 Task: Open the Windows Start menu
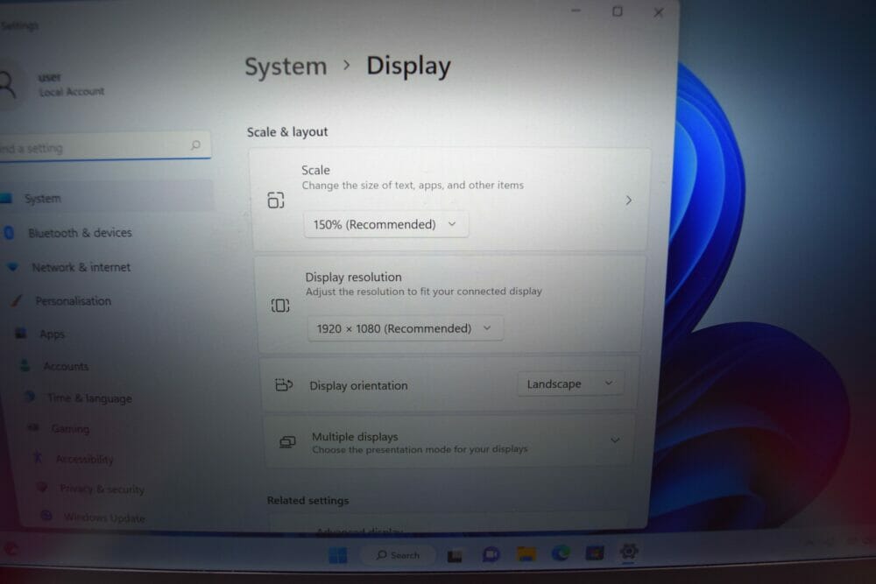pos(337,555)
